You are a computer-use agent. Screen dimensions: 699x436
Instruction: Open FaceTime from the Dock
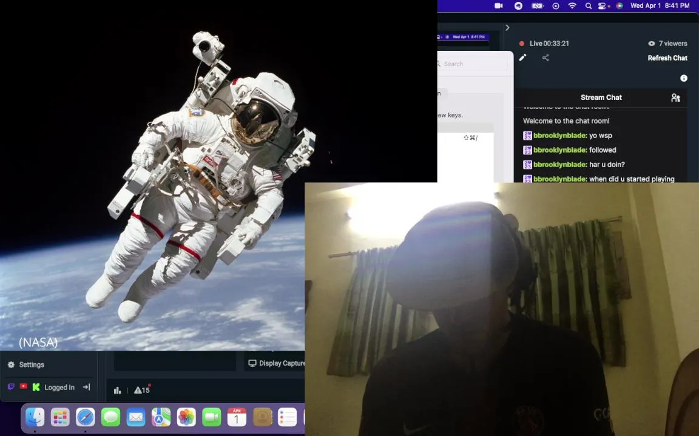point(211,417)
